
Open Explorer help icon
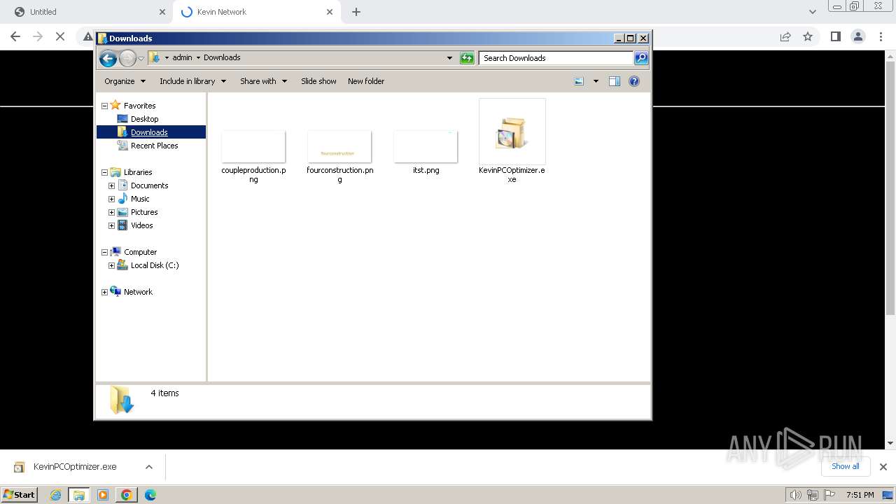pos(634,81)
